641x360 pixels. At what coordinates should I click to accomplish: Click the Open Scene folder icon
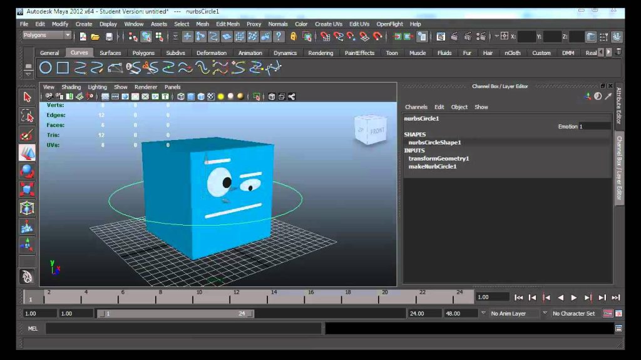point(95,37)
